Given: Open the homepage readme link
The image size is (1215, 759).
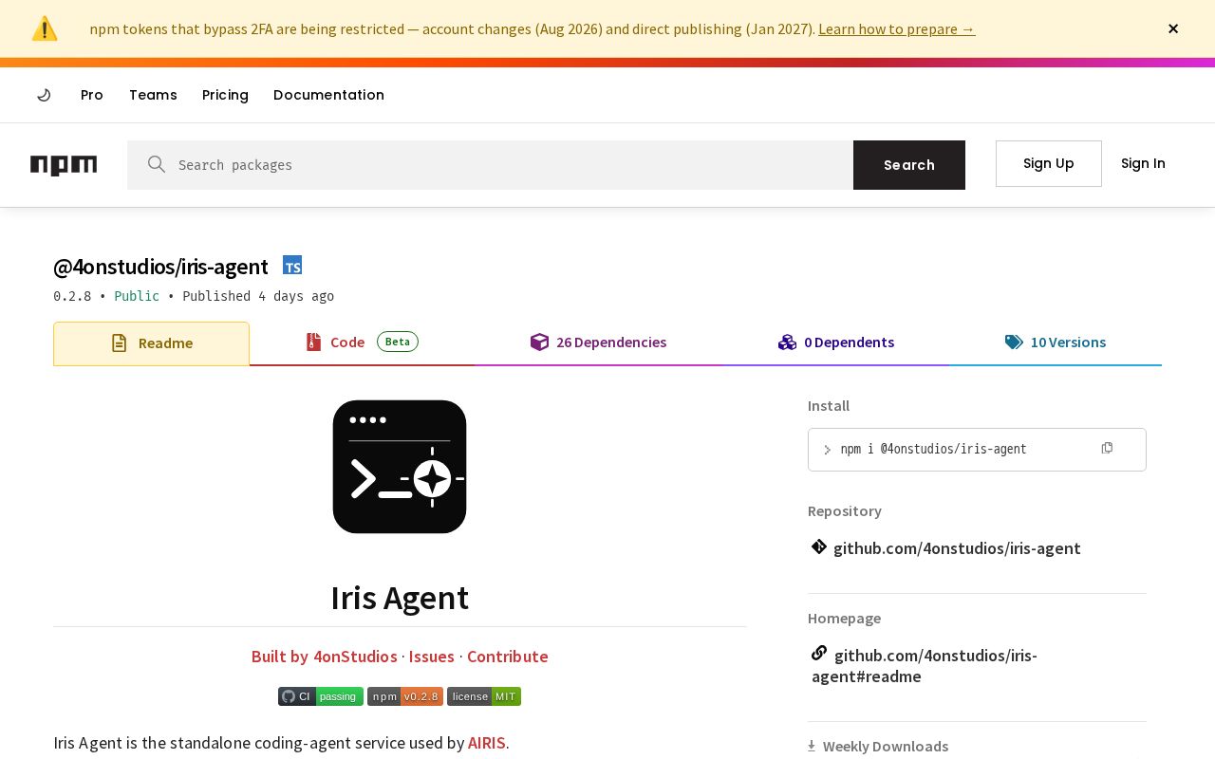Looking at the screenshot, I should pos(925,666).
